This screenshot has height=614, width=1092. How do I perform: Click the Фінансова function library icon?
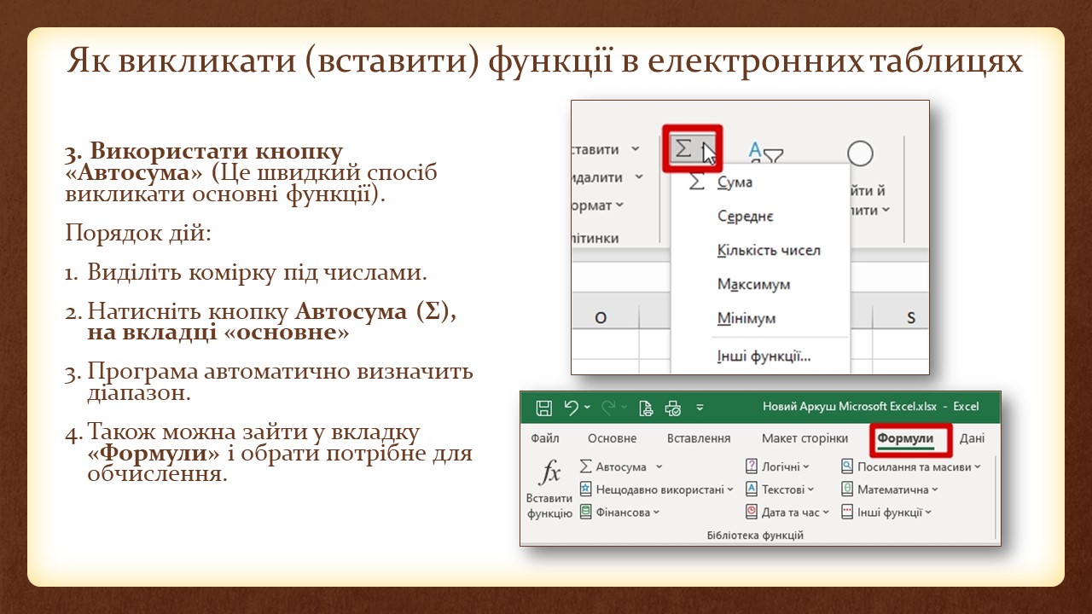[x=586, y=512]
